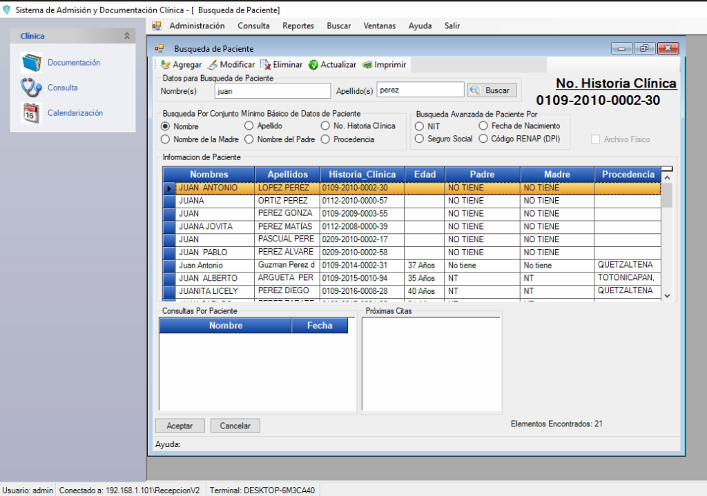Viewport: 707px width, 496px height.
Task: Click the Eliminar delete icon
Action: pyautogui.click(x=265, y=65)
